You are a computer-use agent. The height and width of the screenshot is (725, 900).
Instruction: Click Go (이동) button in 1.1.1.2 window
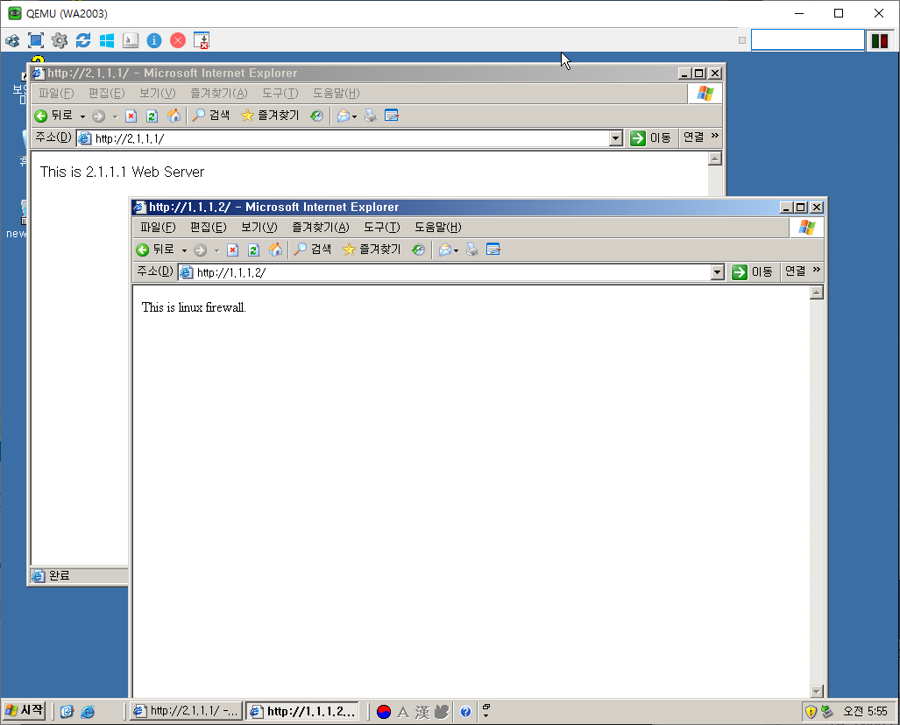753,271
